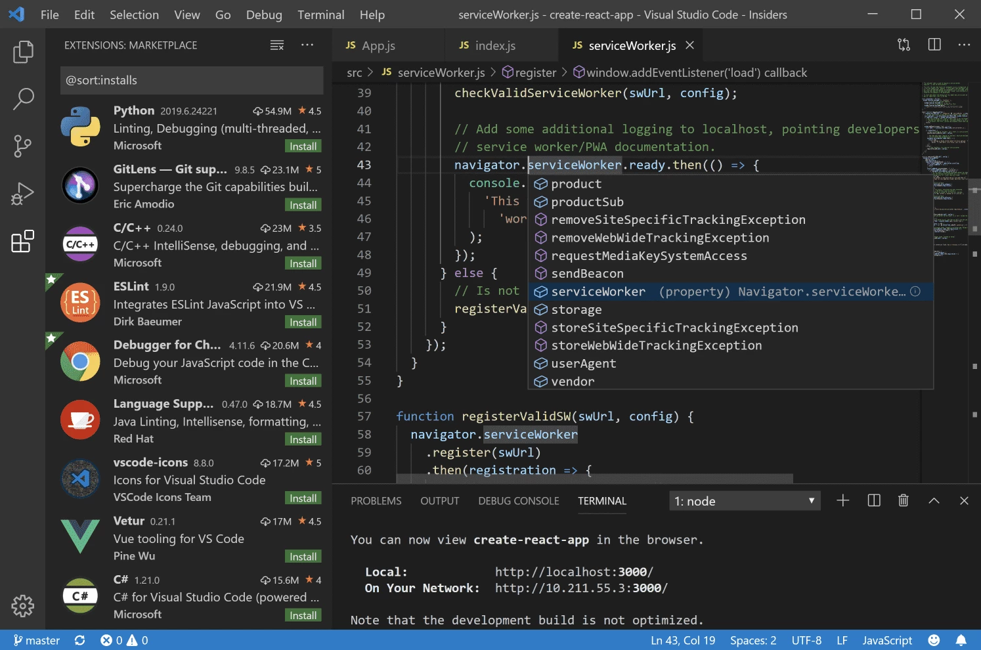Kill the terminal using the trash icon
981x650 pixels.
[903, 500]
